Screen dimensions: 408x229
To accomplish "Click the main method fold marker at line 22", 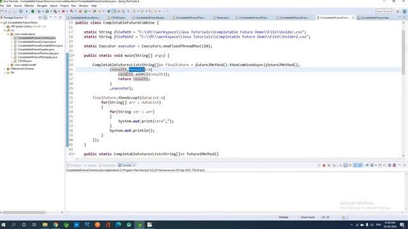I will tap(74, 55).
